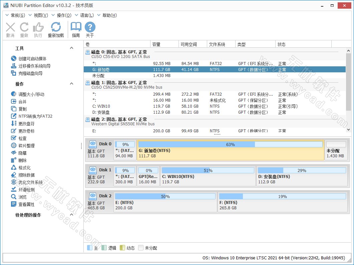Choose 查看属性 operation
This screenshot has width=354, height=265.
[23, 204]
